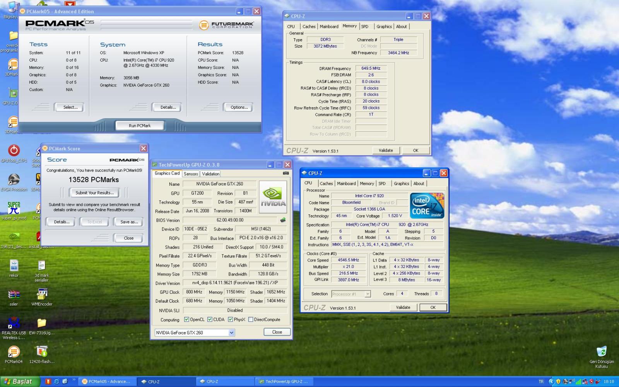Open EVGA Precision desktop icon
The image size is (619, 387).
(14, 182)
